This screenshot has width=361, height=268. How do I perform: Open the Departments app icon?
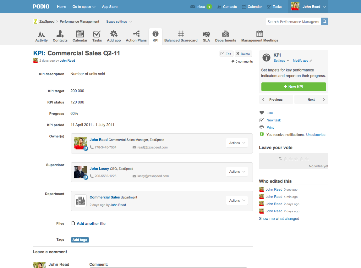point(225,34)
